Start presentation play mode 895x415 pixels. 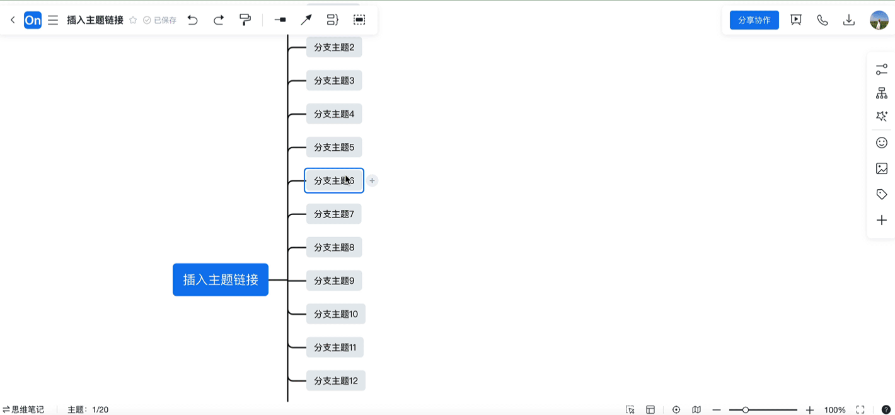click(x=796, y=20)
